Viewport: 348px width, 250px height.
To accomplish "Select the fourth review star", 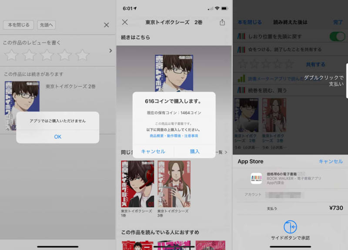I will 64,55.
